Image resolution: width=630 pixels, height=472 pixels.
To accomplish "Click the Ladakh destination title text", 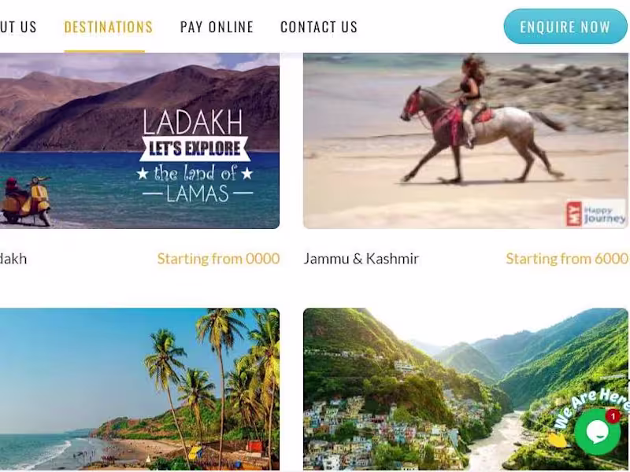I will pos(13,259).
